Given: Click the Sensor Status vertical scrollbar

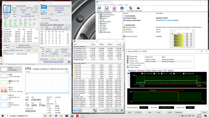Looking at the screenshot, I should (123, 75).
